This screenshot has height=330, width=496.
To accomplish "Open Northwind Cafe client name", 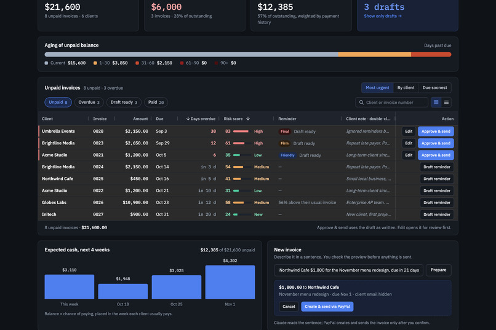I will (x=58, y=179).
